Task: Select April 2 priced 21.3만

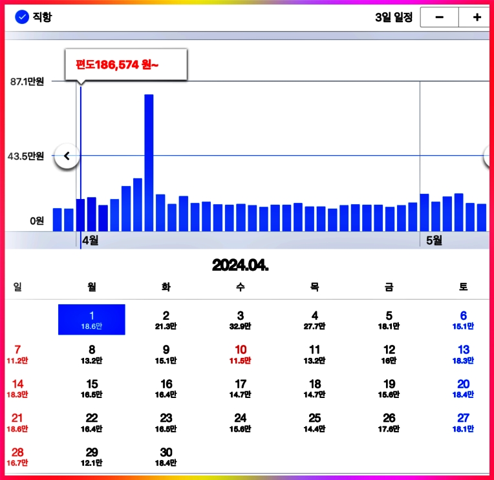Action: [x=166, y=320]
